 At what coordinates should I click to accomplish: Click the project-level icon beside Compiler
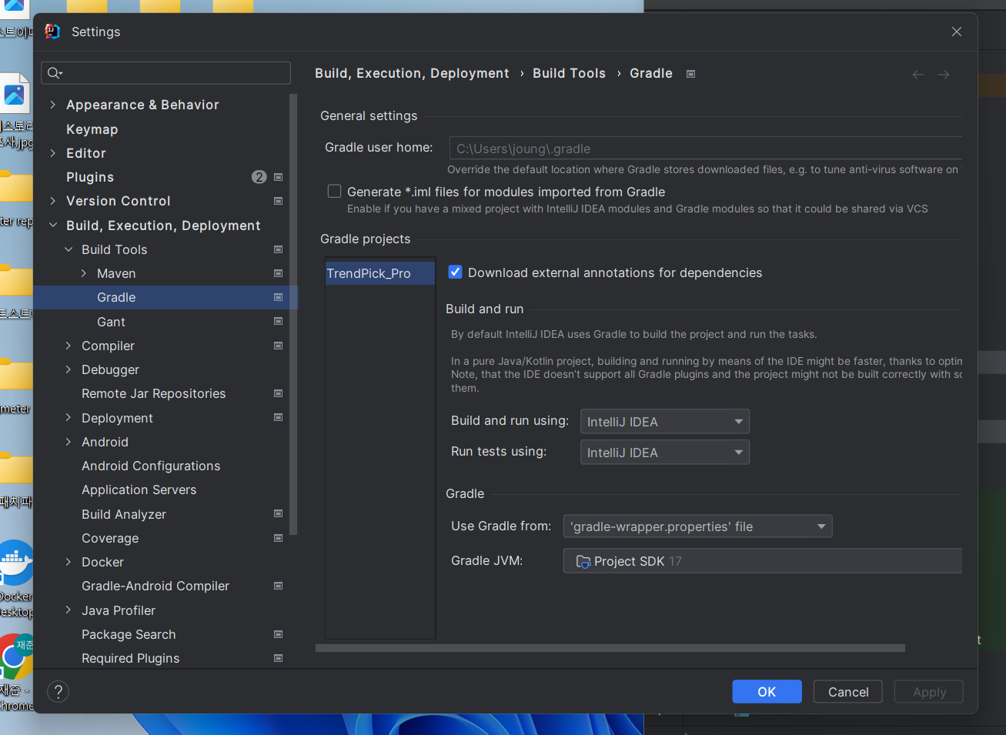click(279, 346)
